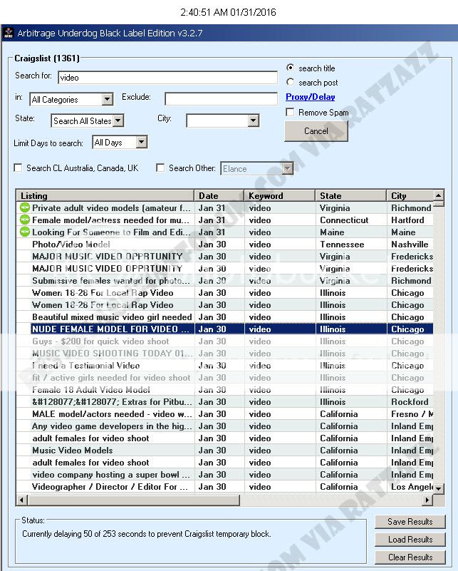Image resolution: width=458 pixels, height=571 pixels.
Task: Click the results list scroll up arrow
Action: (439, 195)
